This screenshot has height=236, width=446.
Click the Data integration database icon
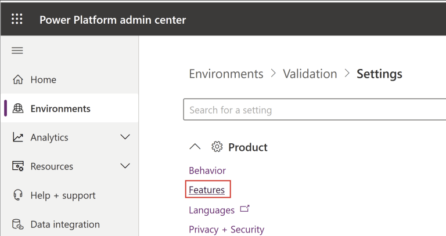[18, 224]
